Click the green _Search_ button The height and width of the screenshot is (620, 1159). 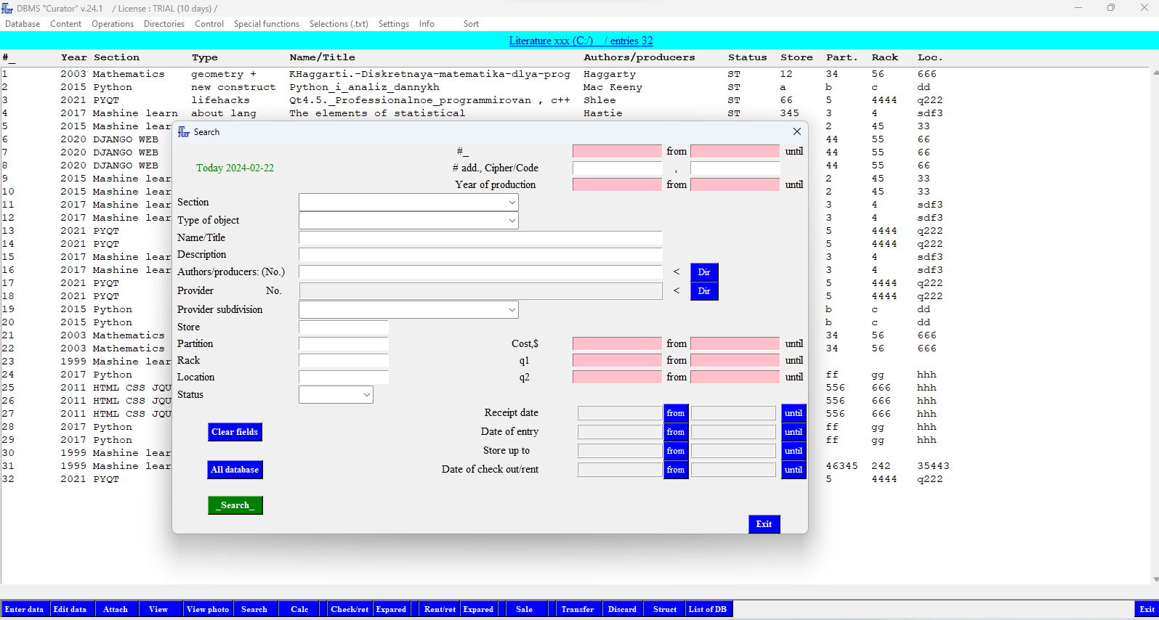(235, 505)
